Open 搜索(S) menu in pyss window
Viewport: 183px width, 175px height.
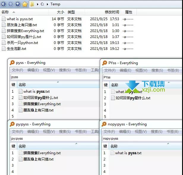click(x=65, y=70)
